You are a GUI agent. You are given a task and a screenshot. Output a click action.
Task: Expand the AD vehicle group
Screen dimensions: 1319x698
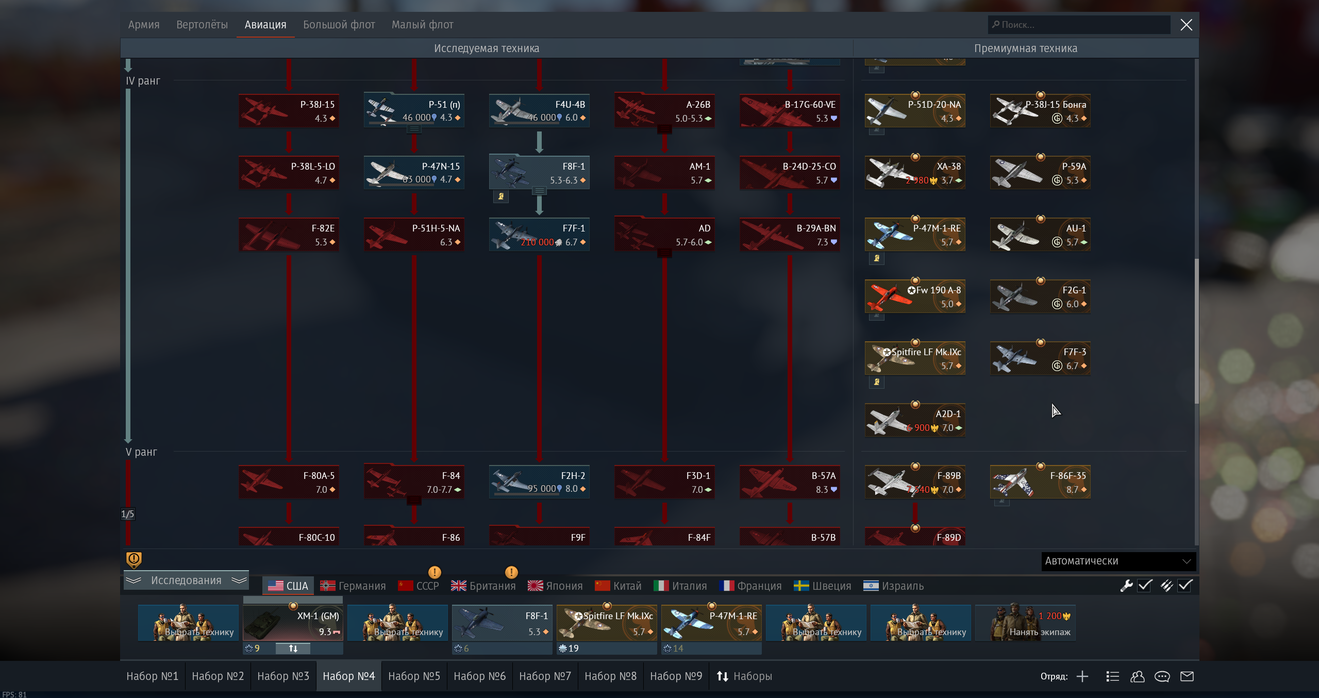coord(664,253)
